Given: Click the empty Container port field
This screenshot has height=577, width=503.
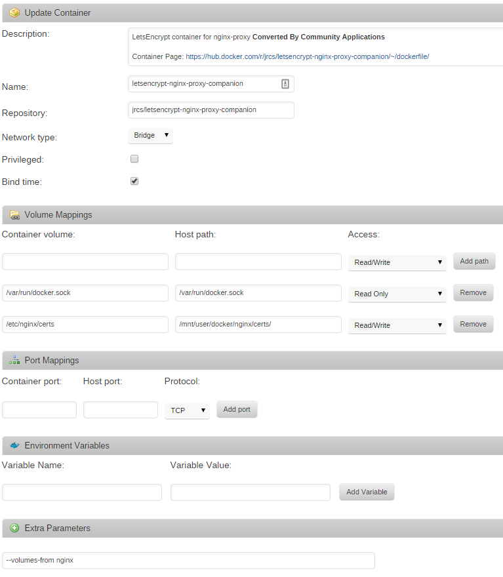Looking at the screenshot, I should tap(39, 410).
